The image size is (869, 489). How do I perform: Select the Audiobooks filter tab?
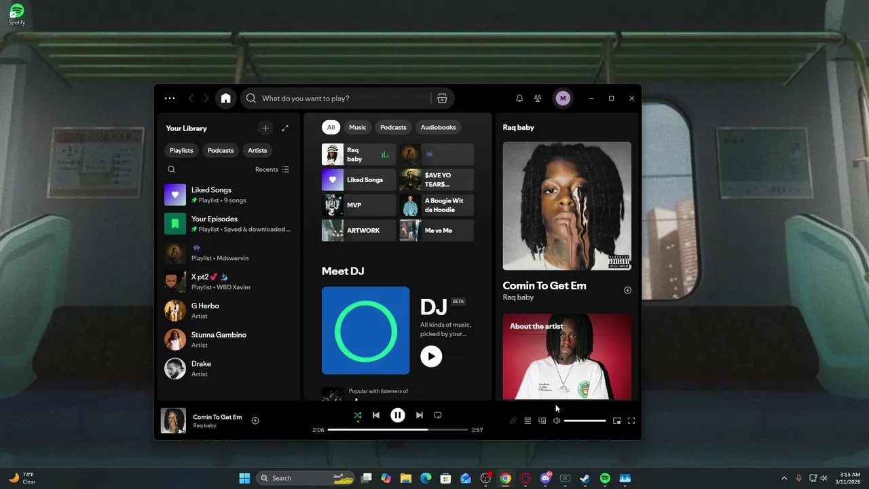click(438, 127)
